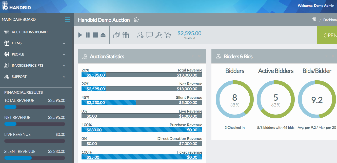Click the Financial Results heading
The width and height of the screenshot is (337, 163).
click(x=24, y=92)
